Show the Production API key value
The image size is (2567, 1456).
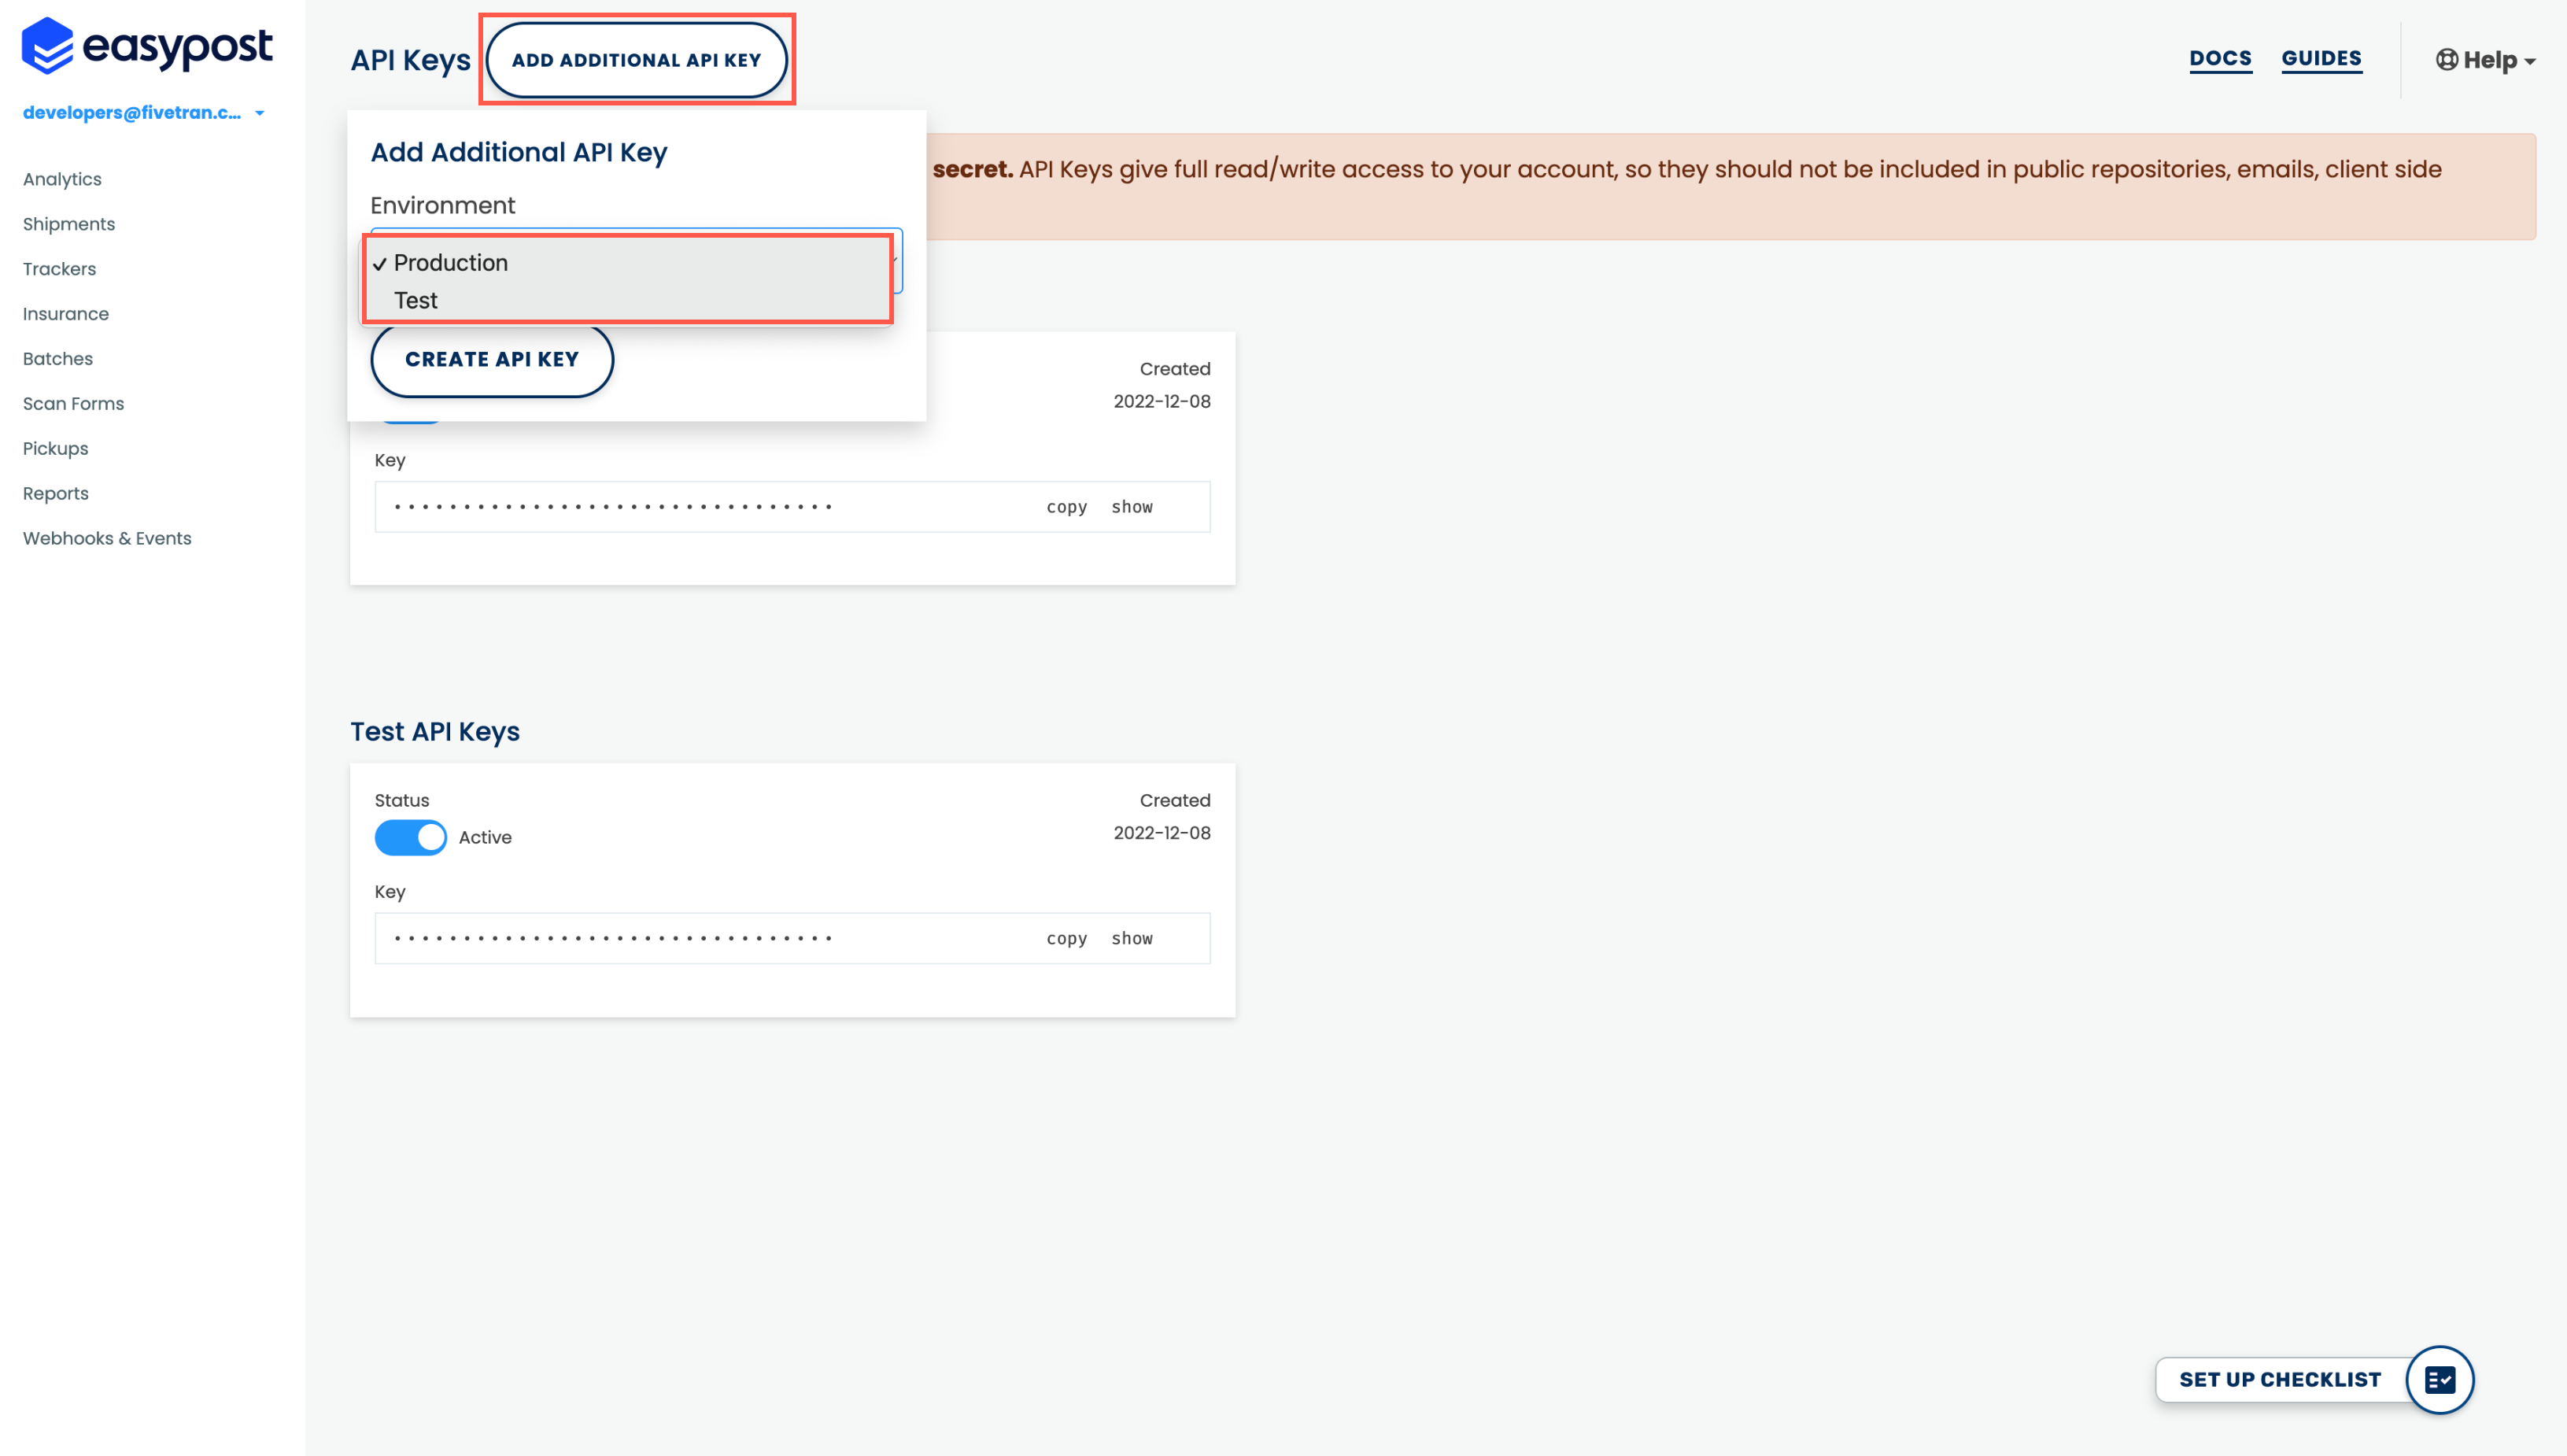(x=1132, y=506)
